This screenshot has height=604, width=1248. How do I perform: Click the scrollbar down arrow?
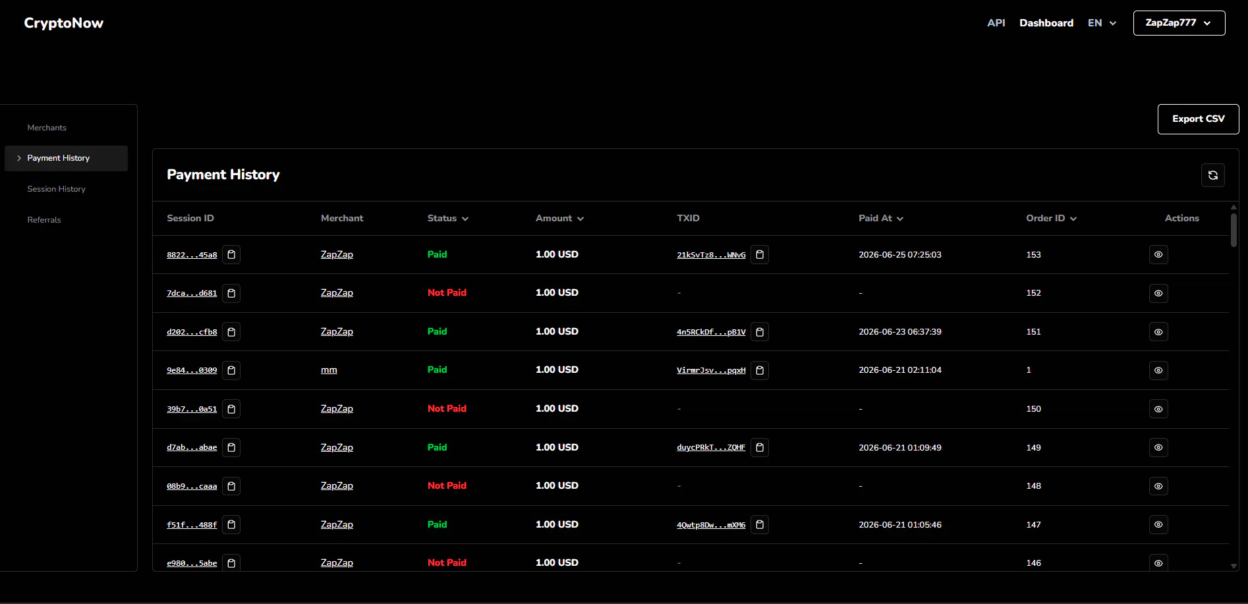pos(1234,566)
